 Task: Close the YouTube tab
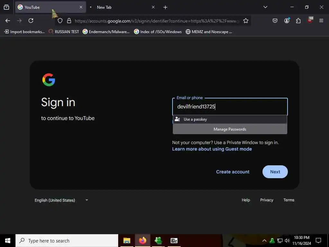pyautogui.click(x=81, y=7)
